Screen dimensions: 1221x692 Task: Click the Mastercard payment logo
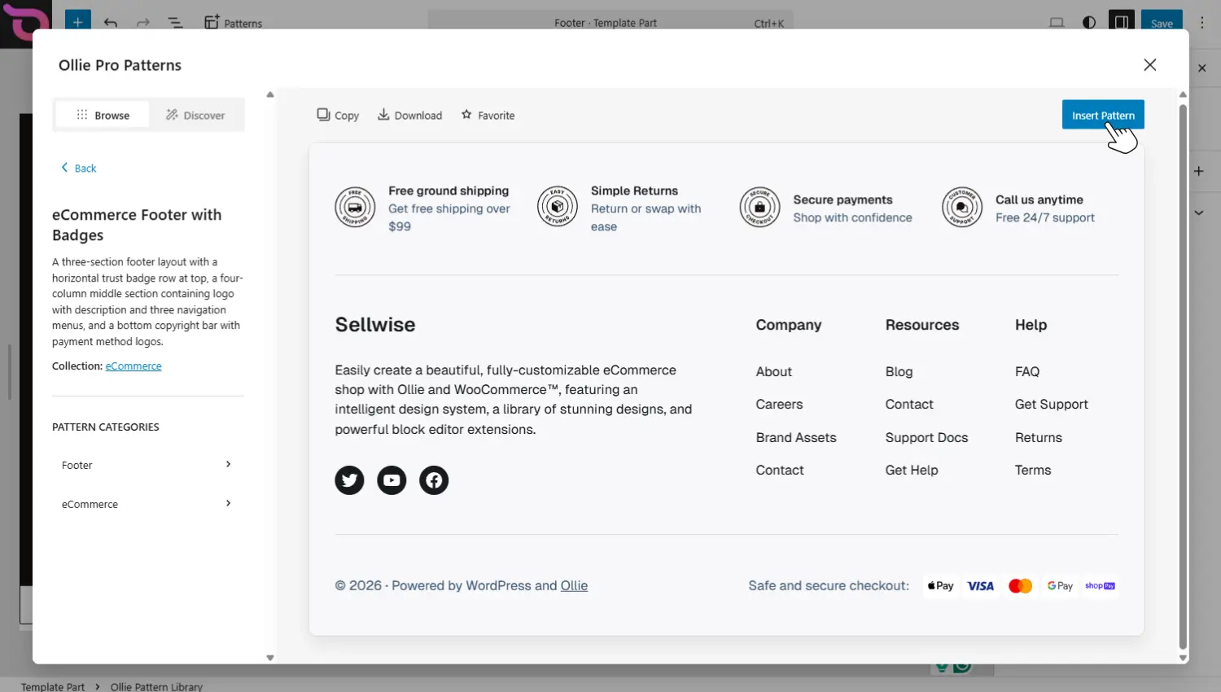[x=1020, y=585]
